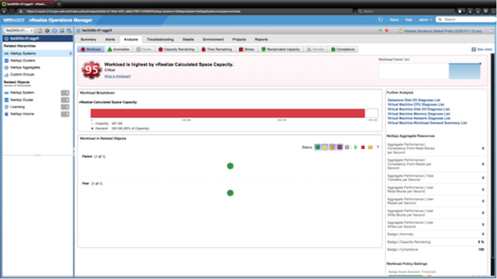Select the Capacity Remaining badge button

pos(176,49)
